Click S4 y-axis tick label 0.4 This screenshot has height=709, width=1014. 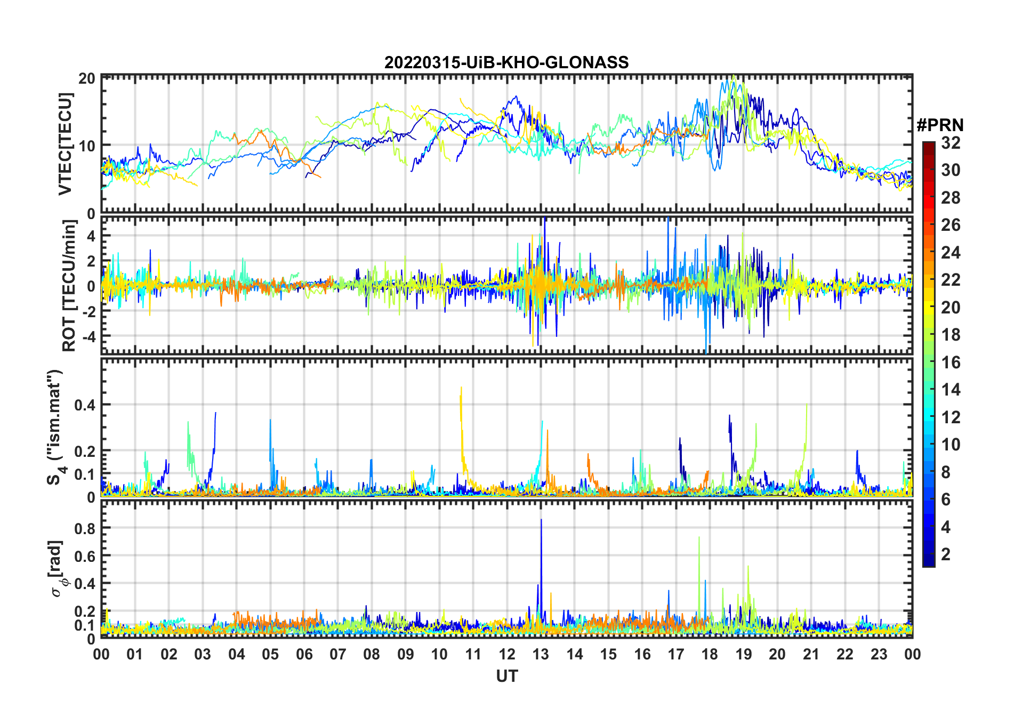click(x=85, y=405)
